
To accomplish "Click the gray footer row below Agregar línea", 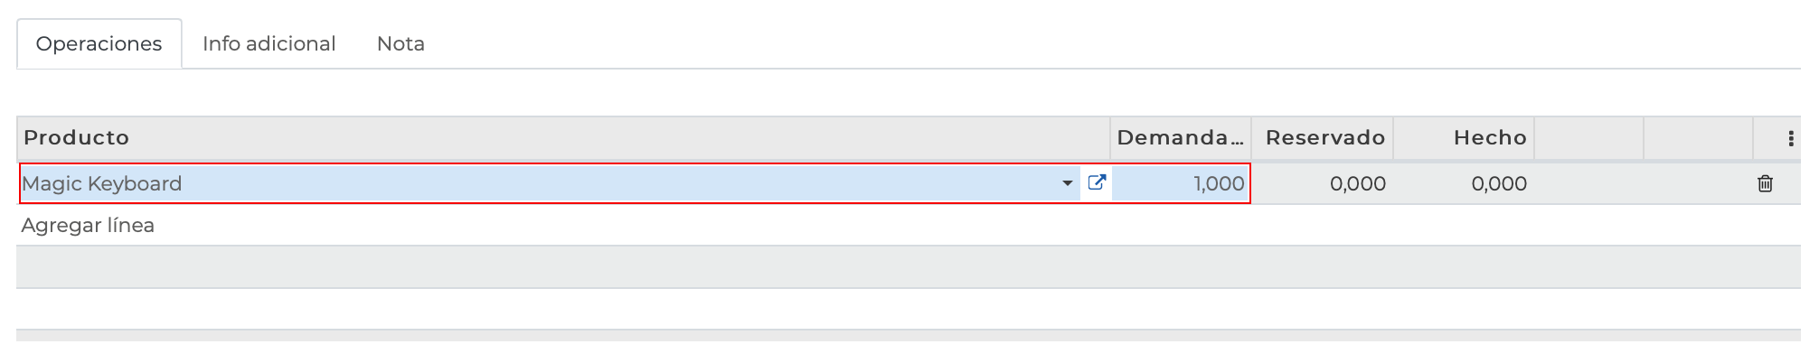I will click(x=904, y=266).
